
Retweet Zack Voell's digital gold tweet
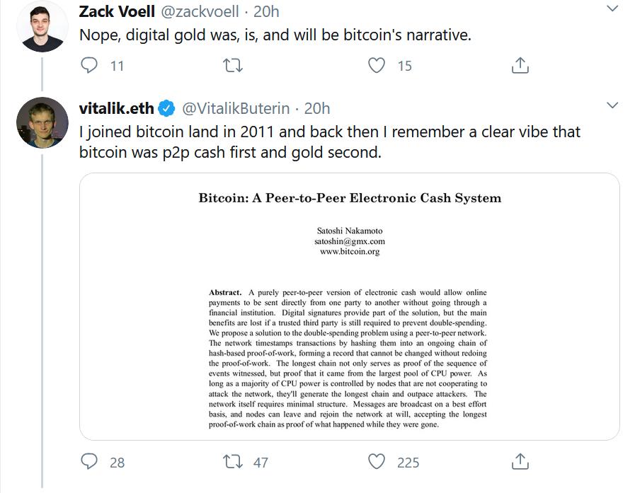coord(231,66)
